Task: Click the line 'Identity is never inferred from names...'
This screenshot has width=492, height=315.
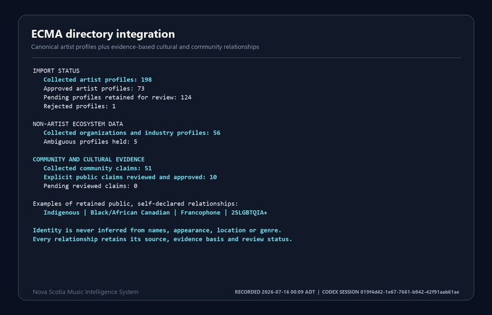Action: 157,230
